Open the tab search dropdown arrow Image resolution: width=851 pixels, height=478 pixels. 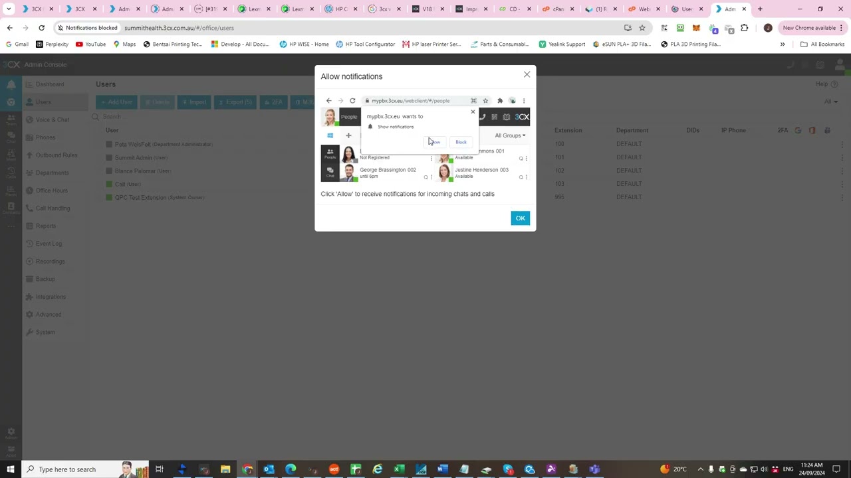click(x=9, y=9)
